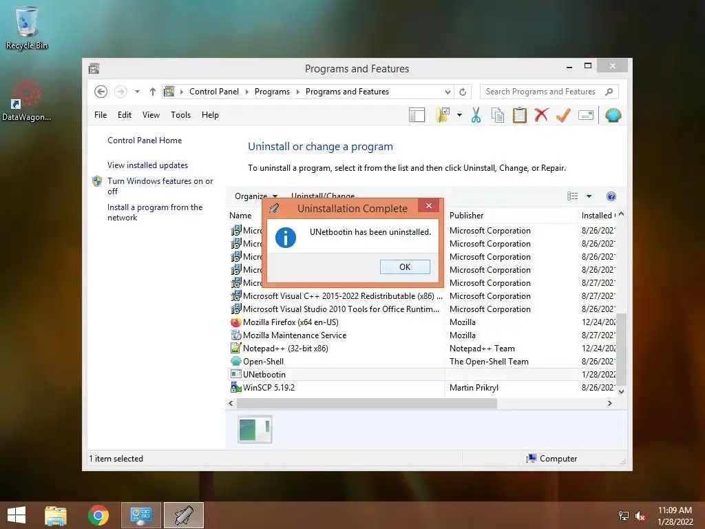This screenshot has width=705, height=529.
Task: Select Mozilla Maintenance Service entry
Action: click(288, 335)
